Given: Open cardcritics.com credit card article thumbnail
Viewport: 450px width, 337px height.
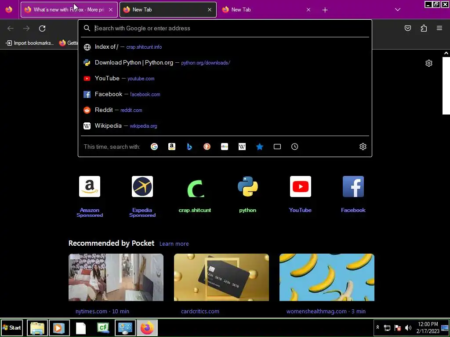Looking at the screenshot, I should [221, 277].
